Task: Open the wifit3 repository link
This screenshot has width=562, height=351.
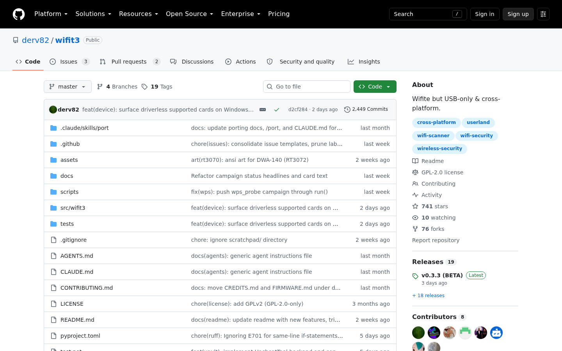Action: (x=68, y=40)
